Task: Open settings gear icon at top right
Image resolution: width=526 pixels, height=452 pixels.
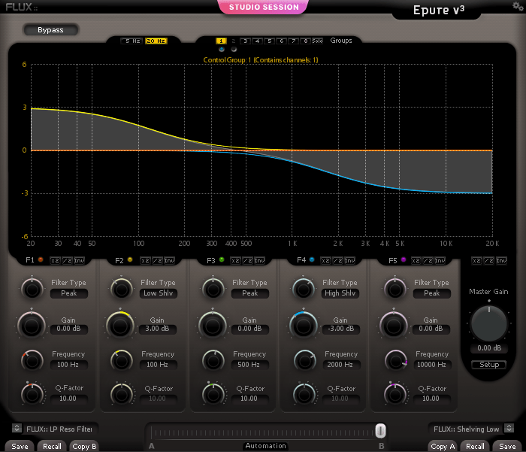Action: coord(517,6)
